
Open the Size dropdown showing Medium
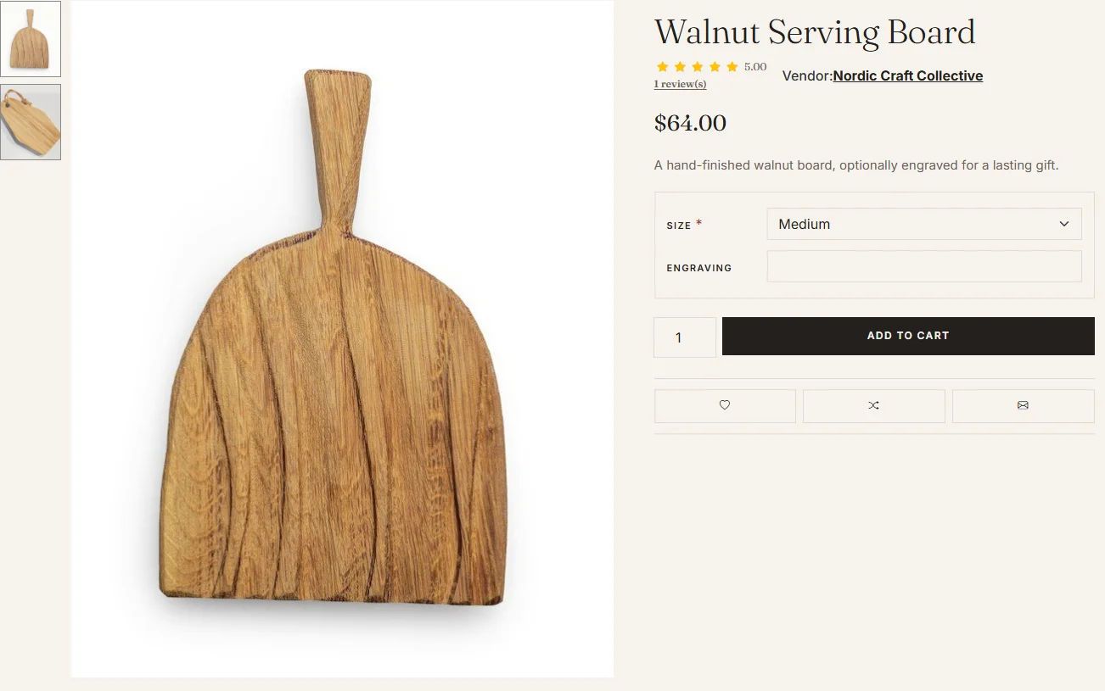pyautogui.click(x=924, y=224)
